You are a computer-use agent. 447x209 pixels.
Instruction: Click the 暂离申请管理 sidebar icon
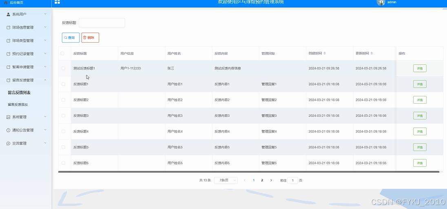[8, 67]
